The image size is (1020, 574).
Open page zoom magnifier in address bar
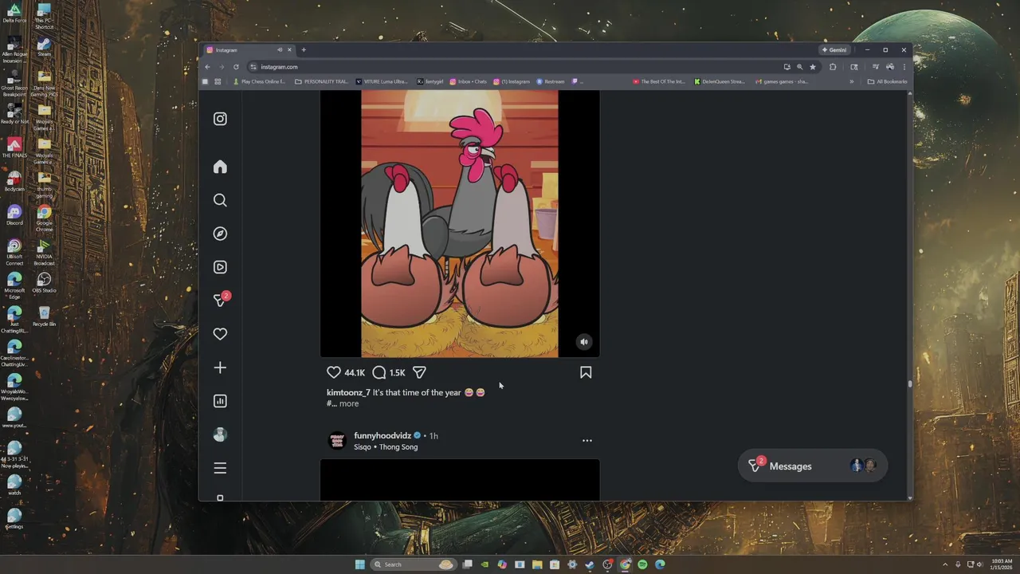click(799, 67)
